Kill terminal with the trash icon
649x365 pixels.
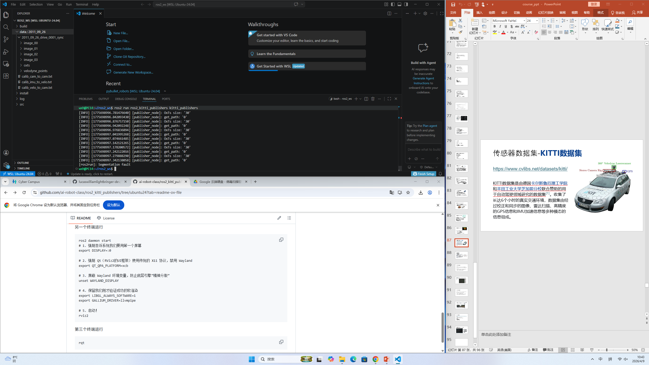coord(373,99)
